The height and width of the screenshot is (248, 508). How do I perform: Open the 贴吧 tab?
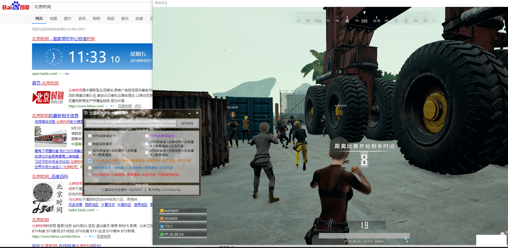tap(96, 19)
